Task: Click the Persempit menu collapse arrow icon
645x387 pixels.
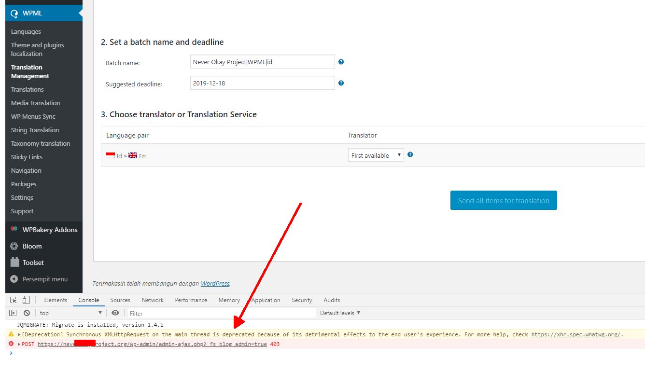Action: (x=14, y=279)
